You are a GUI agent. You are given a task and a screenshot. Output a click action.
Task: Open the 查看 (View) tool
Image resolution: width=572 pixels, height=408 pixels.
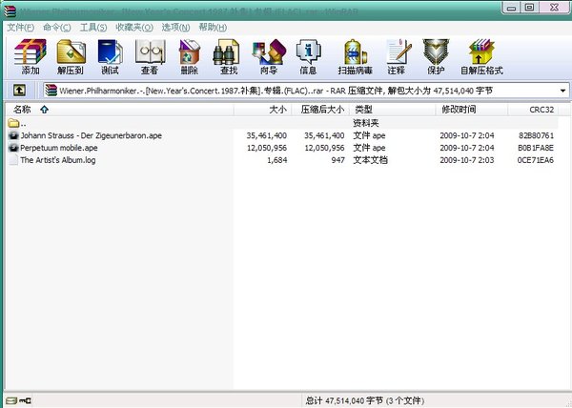point(150,56)
